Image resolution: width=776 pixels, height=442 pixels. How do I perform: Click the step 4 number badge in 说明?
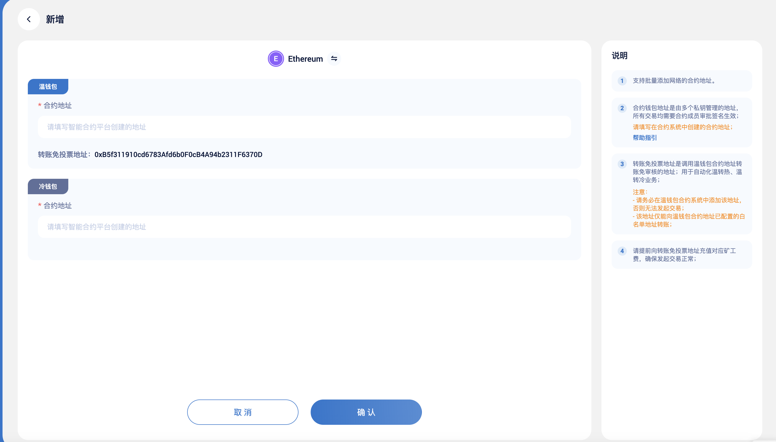coord(622,251)
